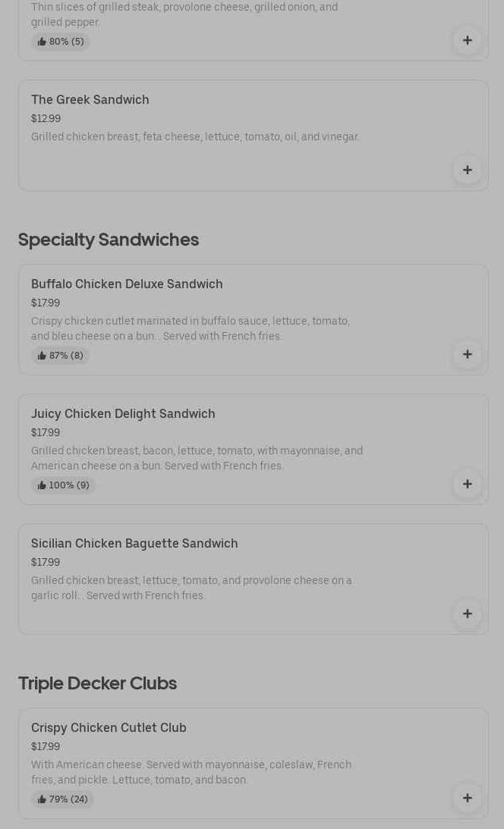
Task: Click plus button on grilled steak item
Action: [467, 41]
